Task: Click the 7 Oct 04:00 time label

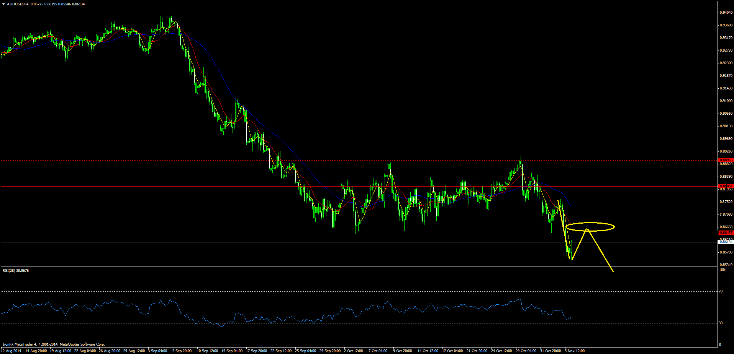Action: click(x=378, y=351)
